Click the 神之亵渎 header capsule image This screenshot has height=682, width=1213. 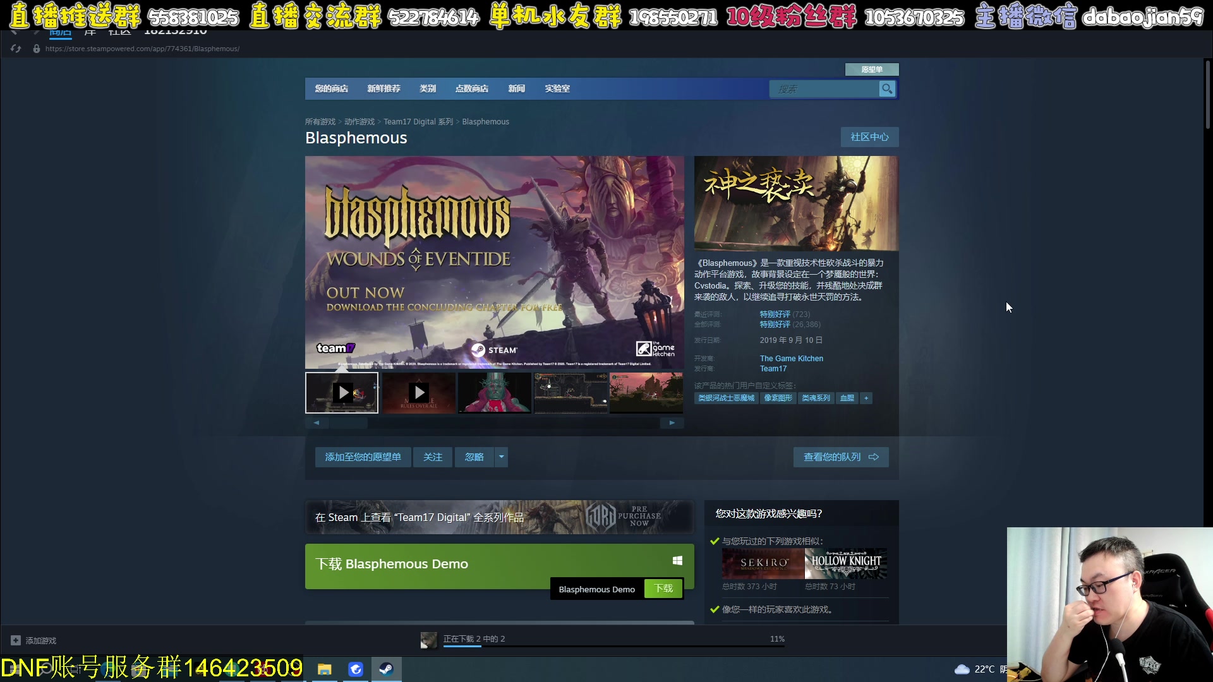pos(796,203)
